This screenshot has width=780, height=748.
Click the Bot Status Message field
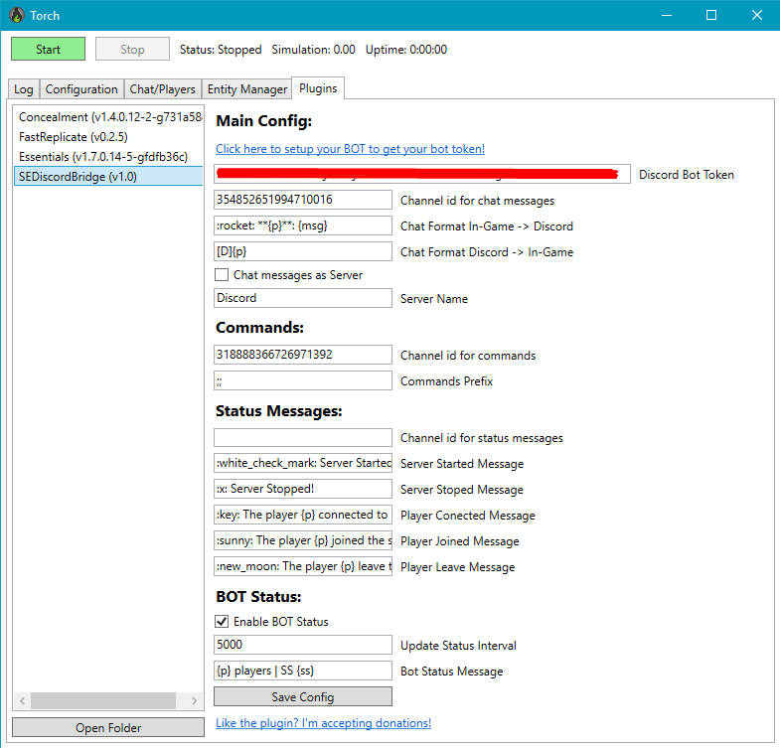303,671
